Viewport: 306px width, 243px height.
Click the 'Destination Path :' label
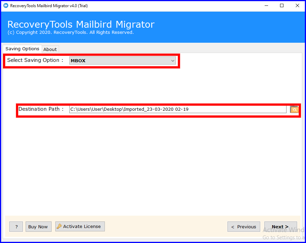click(x=41, y=109)
